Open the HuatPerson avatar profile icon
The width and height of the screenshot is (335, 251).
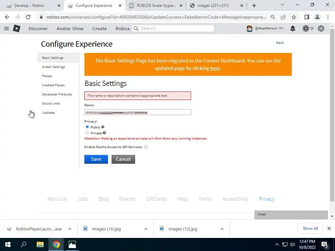pyautogui.click(x=249, y=28)
